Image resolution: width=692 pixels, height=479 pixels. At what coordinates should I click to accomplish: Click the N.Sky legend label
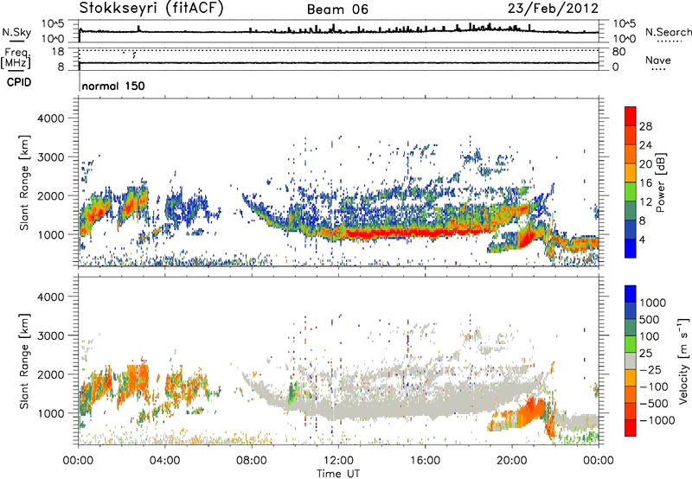pyautogui.click(x=16, y=32)
